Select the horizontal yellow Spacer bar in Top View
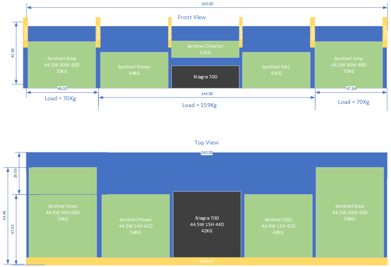391x267 pixels. click(207, 261)
